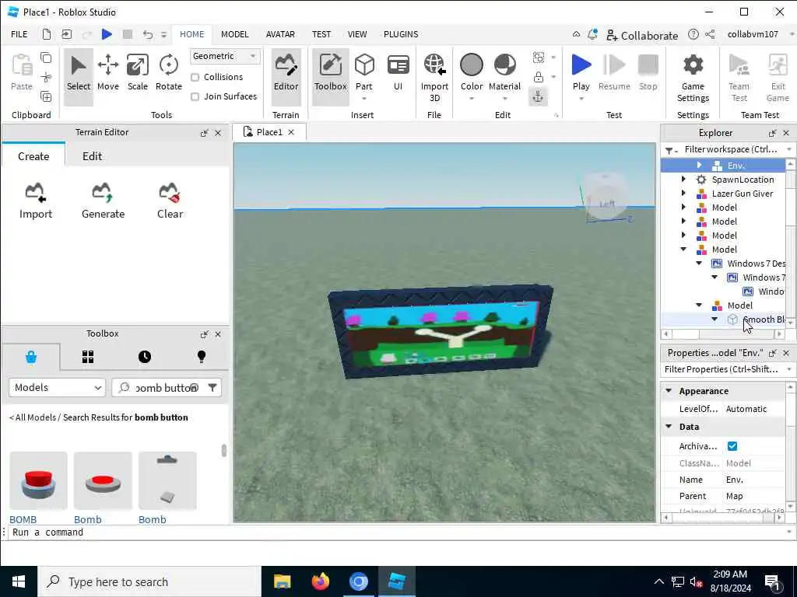Expand the Env. tree node
This screenshot has width=797, height=597.
699,165
